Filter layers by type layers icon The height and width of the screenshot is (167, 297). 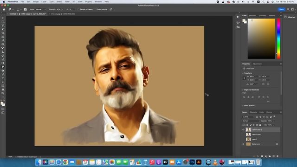pos(264,117)
